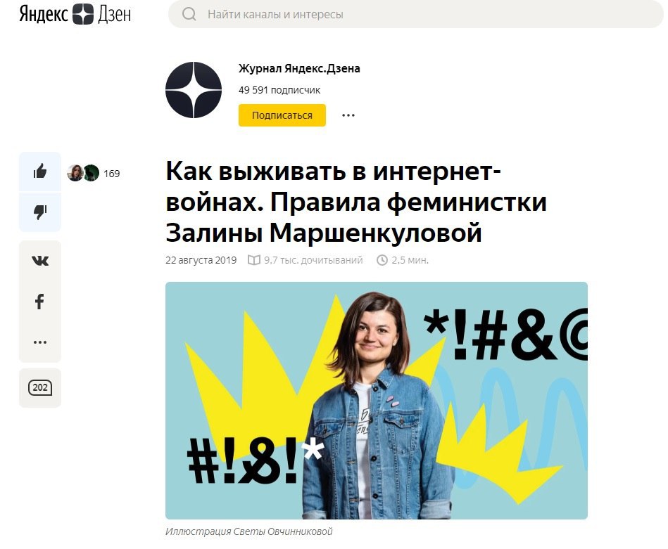Image resolution: width=668 pixels, height=549 pixels.
Task: Click the thumbs-up like icon
Action: 40,172
